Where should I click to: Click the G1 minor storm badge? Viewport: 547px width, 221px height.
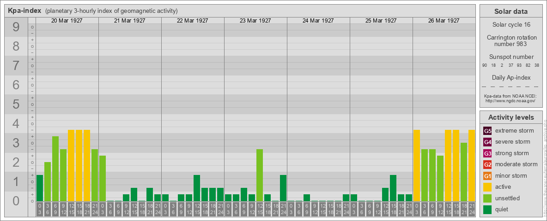tap(487, 176)
